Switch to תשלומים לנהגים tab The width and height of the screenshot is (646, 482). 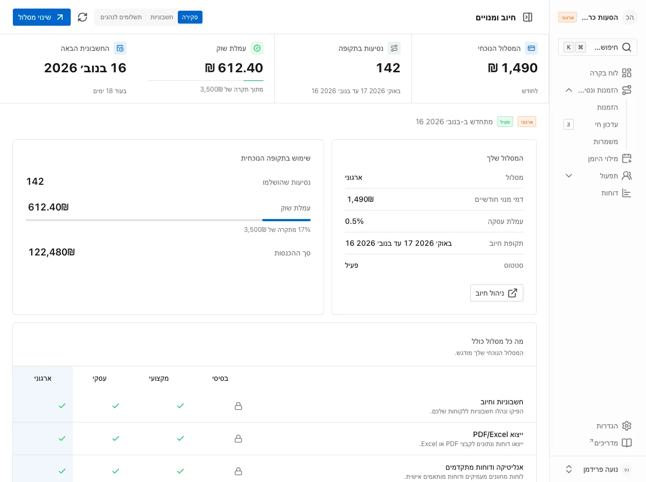[x=121, y=17]
